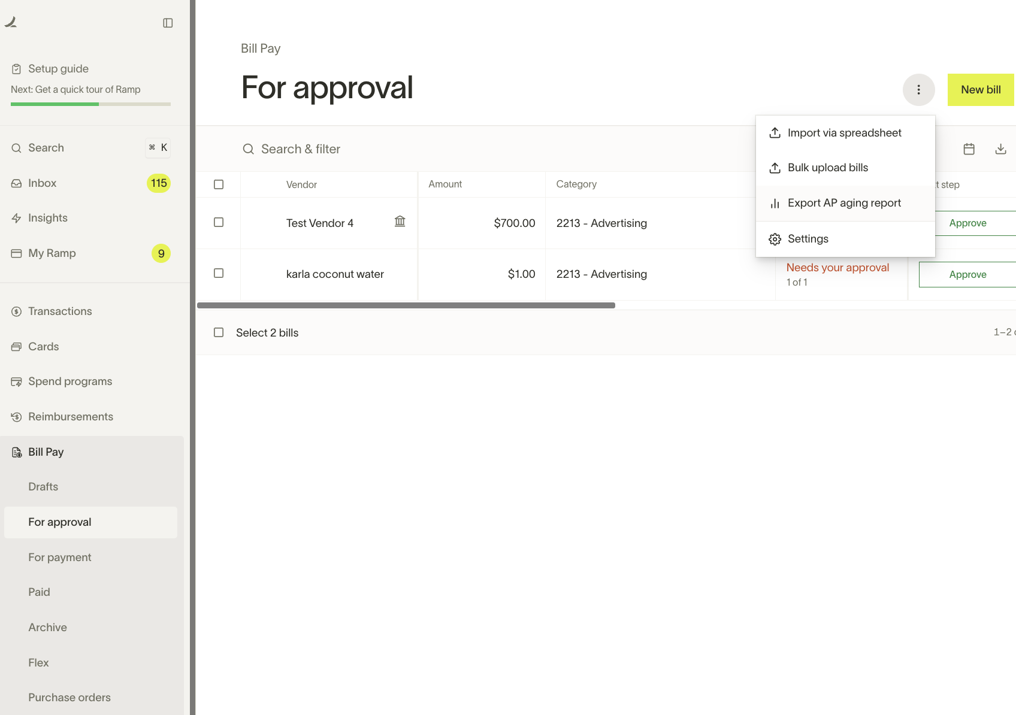Open the three-dot more options menu
This screenshot has width=1016, height=715.
click(918, 90)
